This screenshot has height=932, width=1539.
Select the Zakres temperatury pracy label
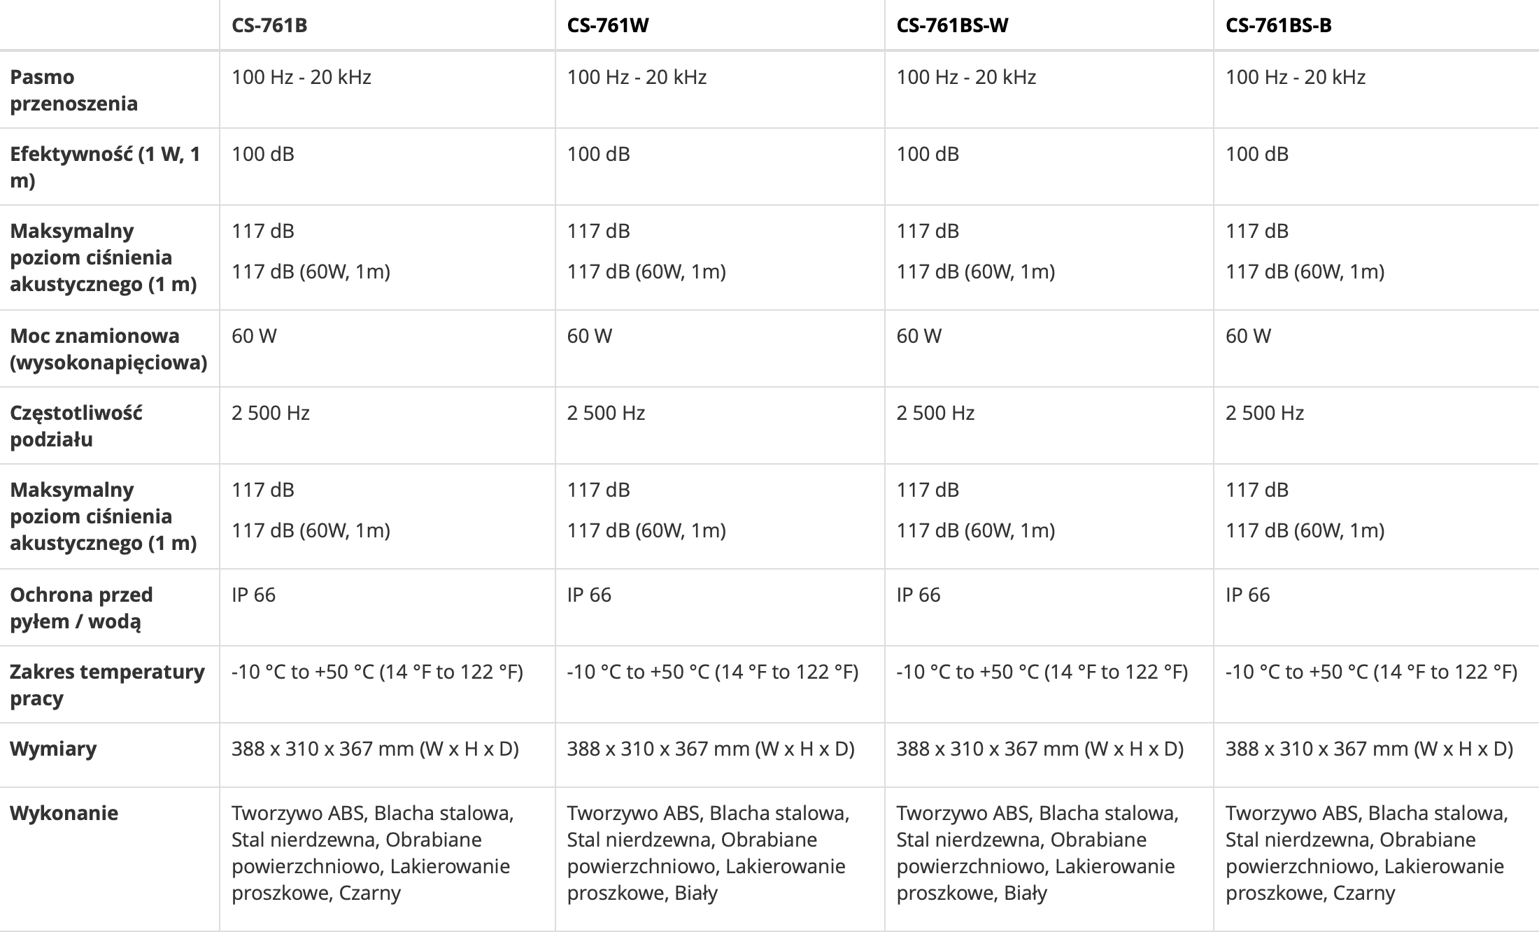pyautogui.click(x=107, y=685)
